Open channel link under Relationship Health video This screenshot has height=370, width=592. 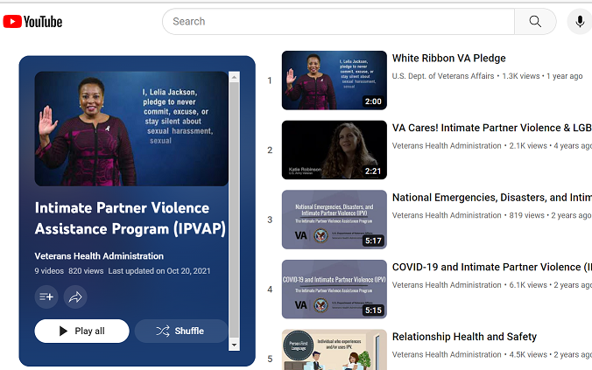click(447, 354)
